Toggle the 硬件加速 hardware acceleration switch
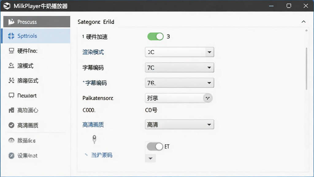 (x=155, y=37)
